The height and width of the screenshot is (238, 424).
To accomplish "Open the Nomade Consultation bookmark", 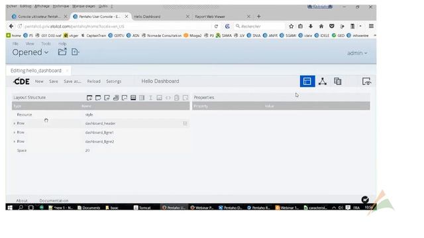I will (162, 35).
